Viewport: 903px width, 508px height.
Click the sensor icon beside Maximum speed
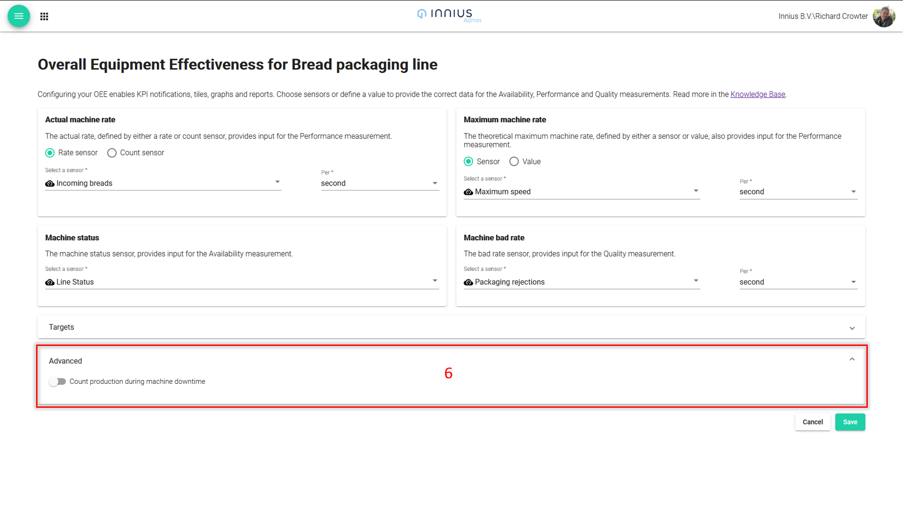click(x=468, y=192)
